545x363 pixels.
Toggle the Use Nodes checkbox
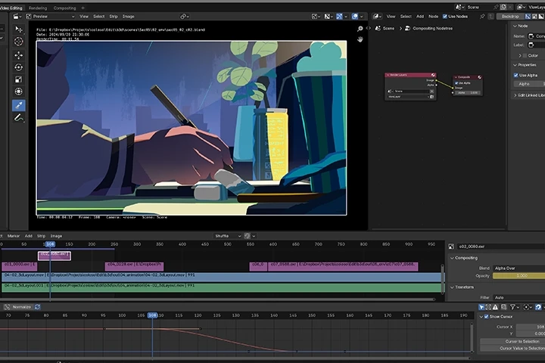[444, 16]
